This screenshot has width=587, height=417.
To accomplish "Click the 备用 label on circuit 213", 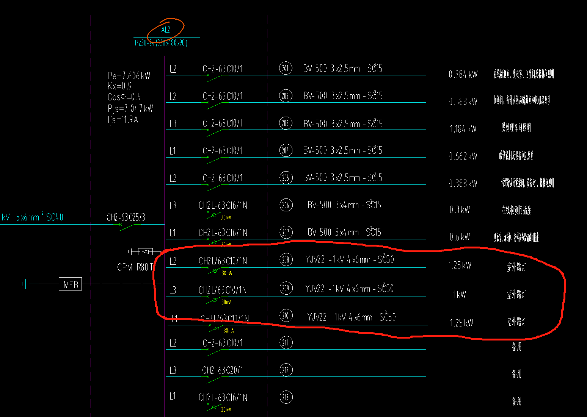I will 516,401.
